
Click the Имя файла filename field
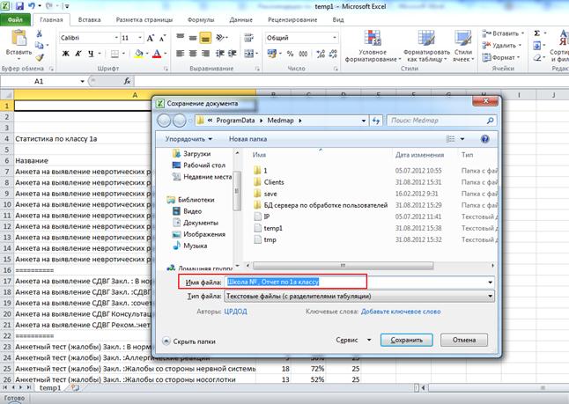click(x=357, y=282)
